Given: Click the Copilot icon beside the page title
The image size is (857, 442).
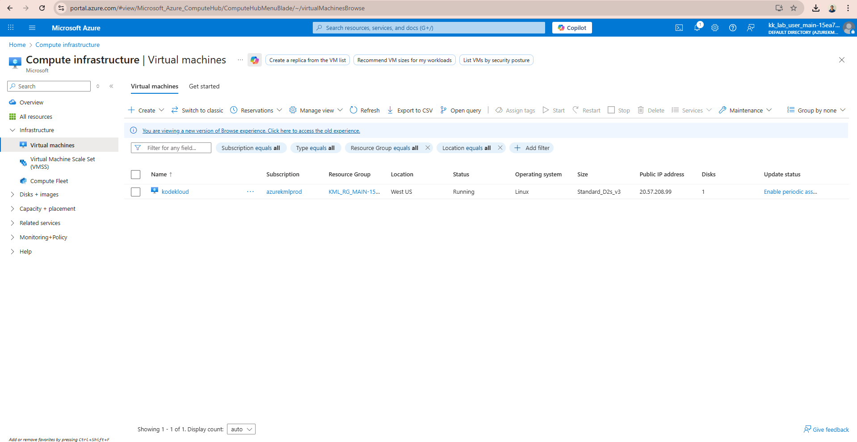Looking at the screenshot, I should [x=255, y=60].
